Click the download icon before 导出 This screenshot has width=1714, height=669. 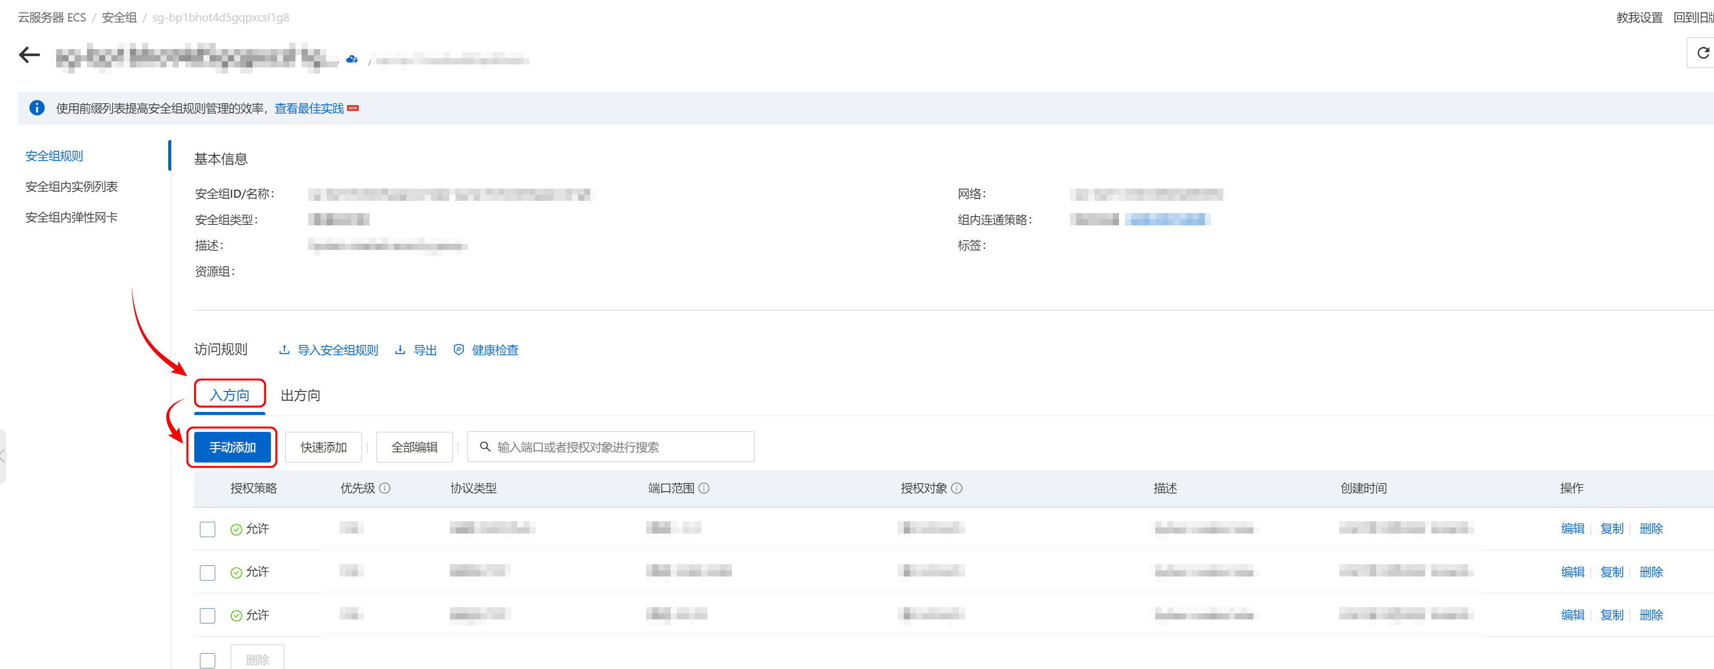(x=400, y=350)
